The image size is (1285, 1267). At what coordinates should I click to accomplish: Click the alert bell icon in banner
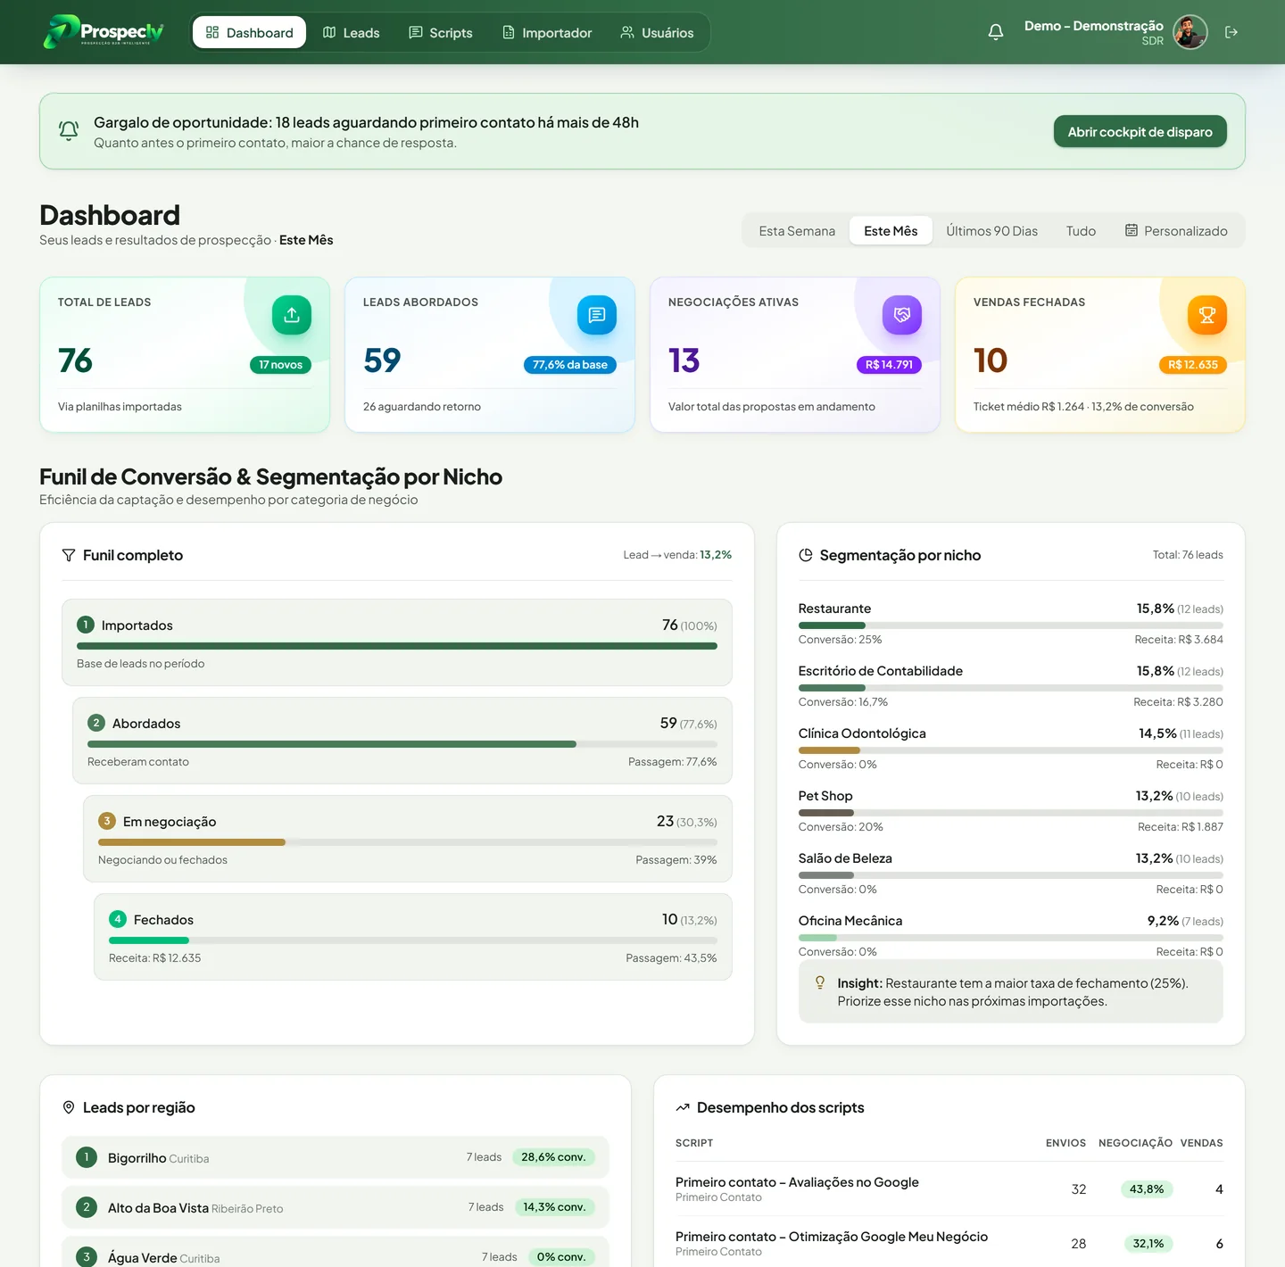coord(69,130)
